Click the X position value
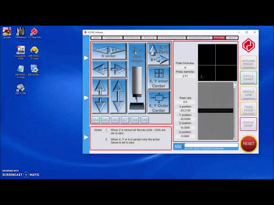This screenshot has width=274, height=205. (185, 110)
